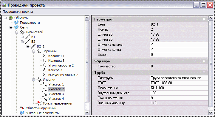Collapse the B2_1 network node
This screenshot has width=215, height=117.
28,46
